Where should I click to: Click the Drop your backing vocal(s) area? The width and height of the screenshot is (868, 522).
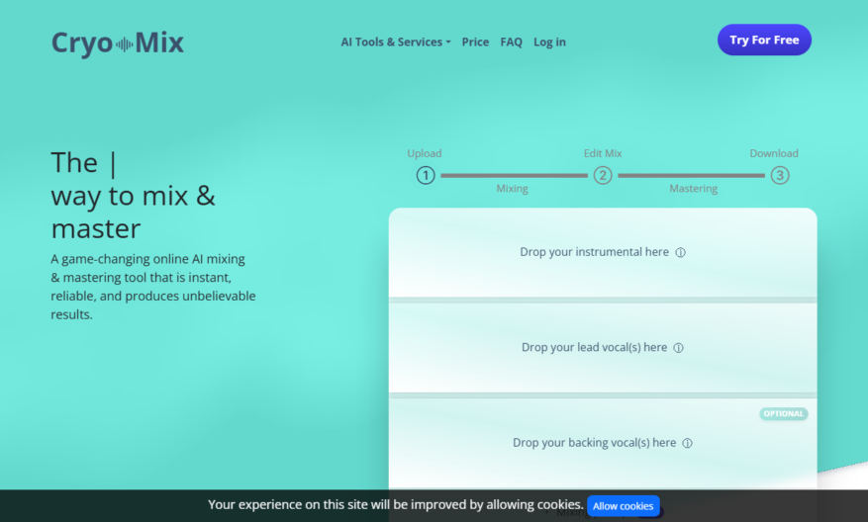pos(603,443)
